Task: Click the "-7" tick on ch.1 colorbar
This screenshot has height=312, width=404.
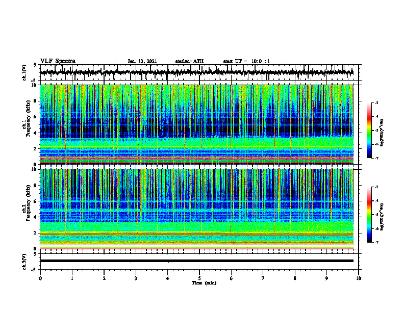Action: 376,158
